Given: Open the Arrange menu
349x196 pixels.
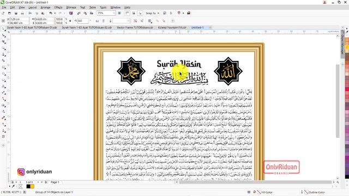Looking at the screenshot, I should (x=45, y=7).
